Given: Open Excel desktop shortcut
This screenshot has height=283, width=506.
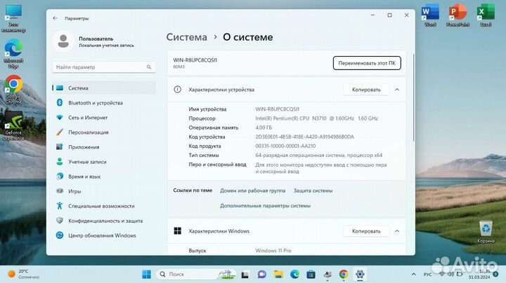Looking at the screenshot, I should click(x=486, y=15).
